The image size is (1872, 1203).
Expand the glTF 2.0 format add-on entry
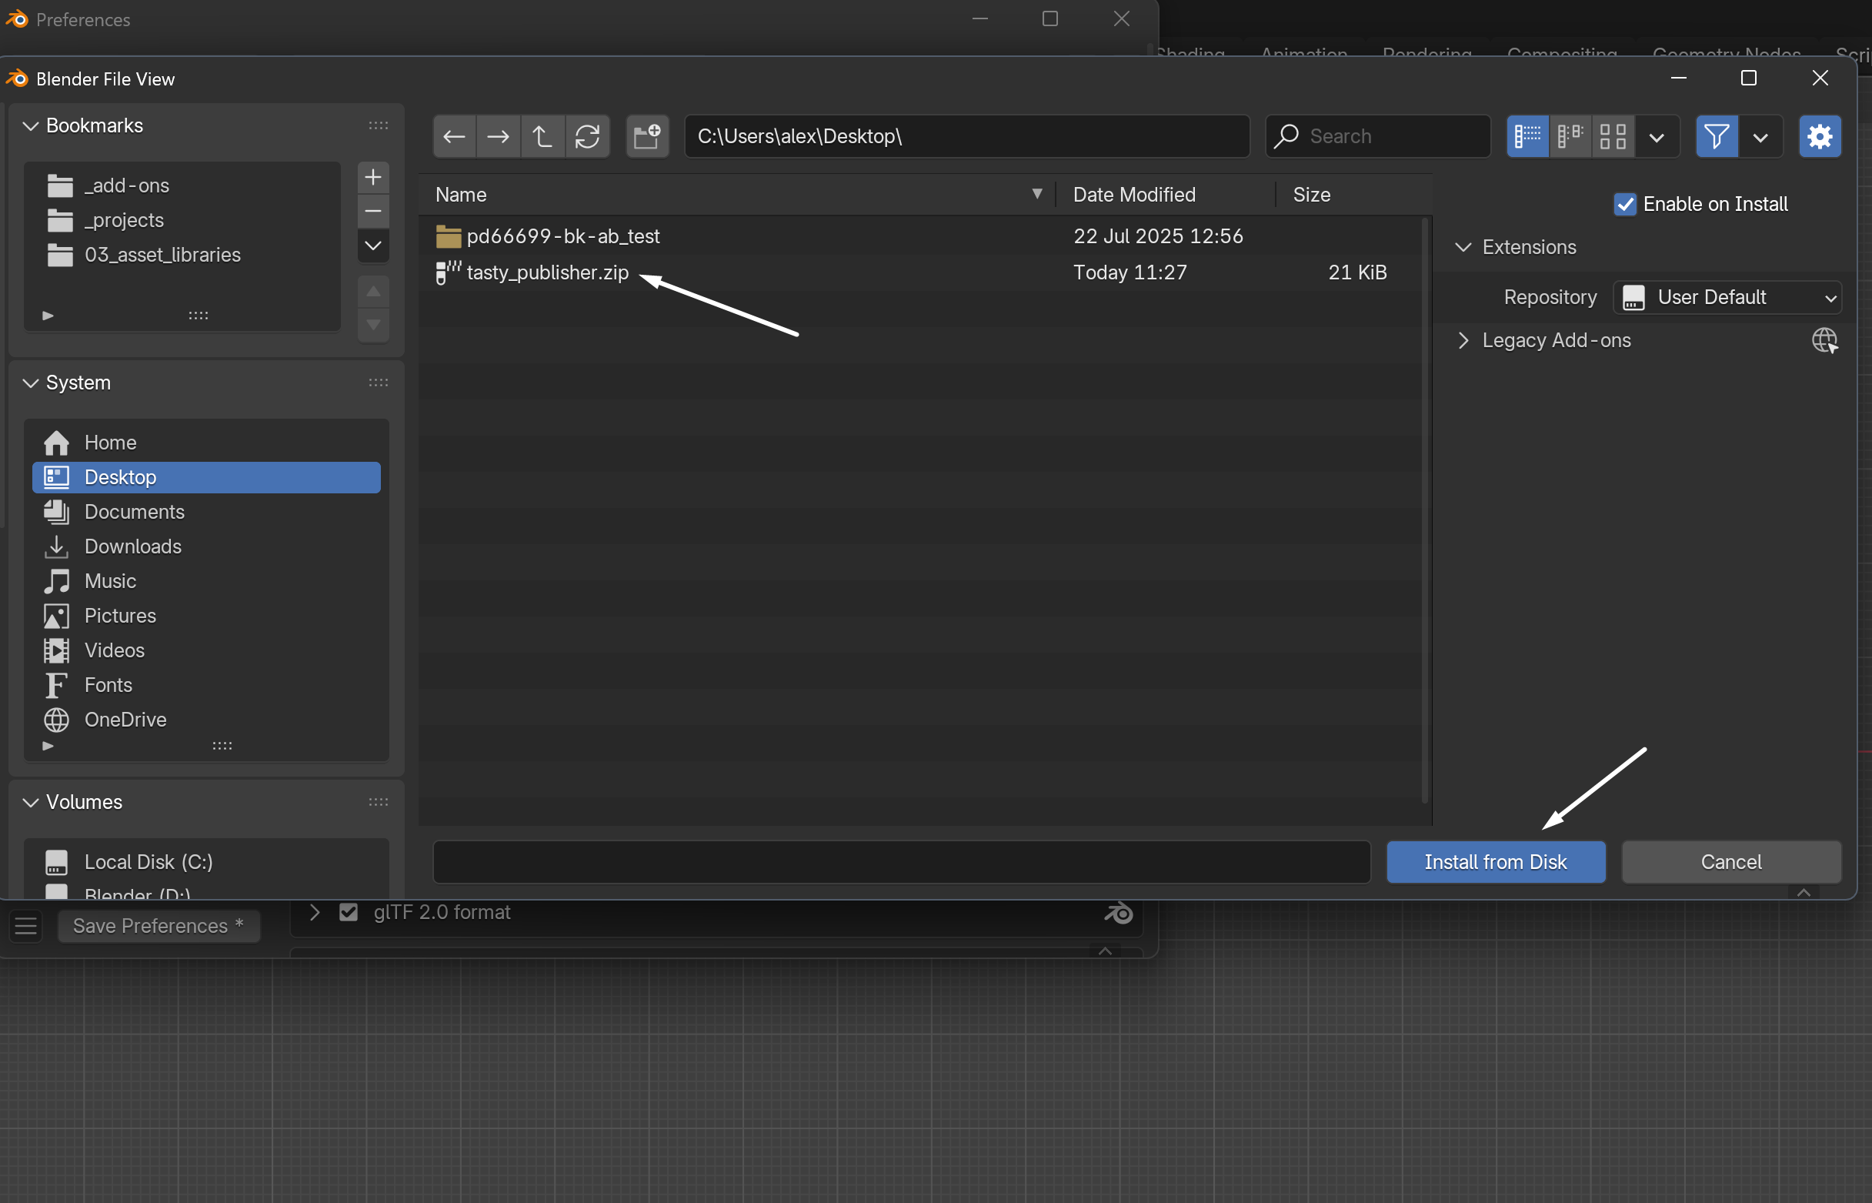pos(314,912)
